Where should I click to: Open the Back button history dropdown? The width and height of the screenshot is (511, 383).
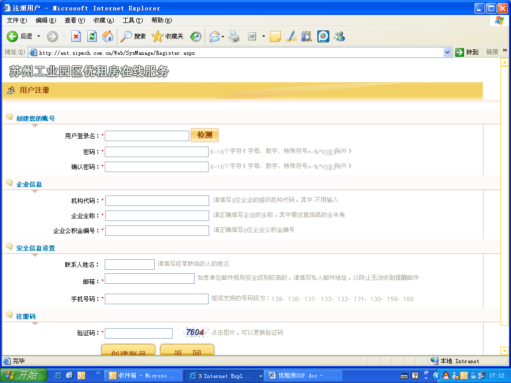[x=39, y=36]
